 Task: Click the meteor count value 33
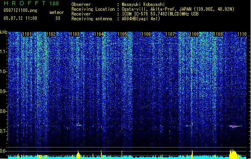(58, 18)
